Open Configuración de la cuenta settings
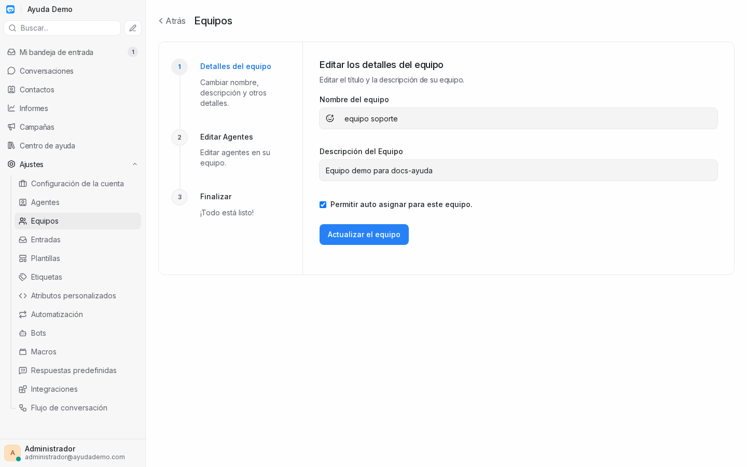The width and height of the screenshot is (747, 467). 78,184
